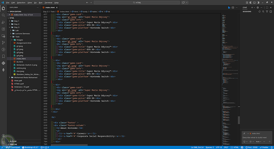The width and height of the screenshot is (274, 149).
Task: Select the CHAT panel tab
Action: click(245, 7)
